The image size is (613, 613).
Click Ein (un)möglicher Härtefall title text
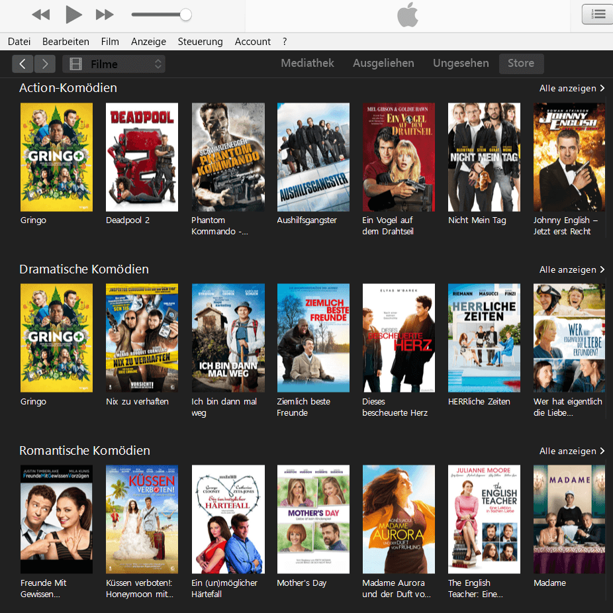tap(224, 589)
